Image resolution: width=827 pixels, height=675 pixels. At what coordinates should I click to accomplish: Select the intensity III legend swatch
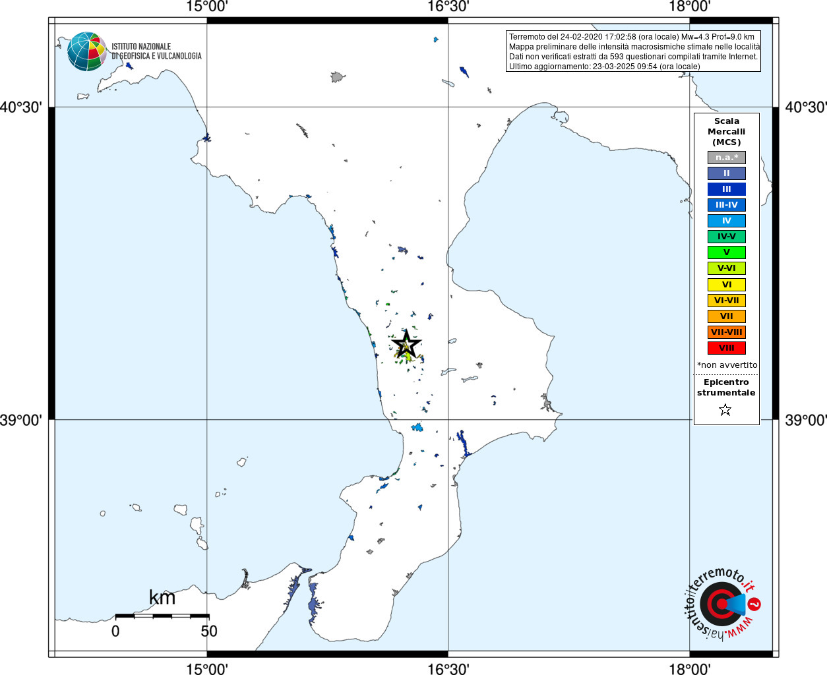727,189
